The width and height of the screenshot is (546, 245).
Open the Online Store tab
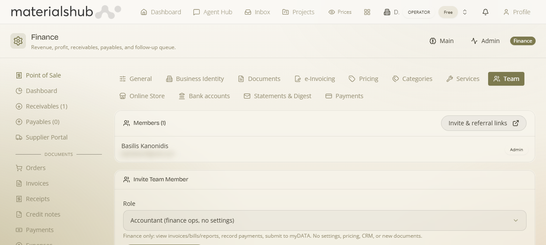click(x=142, y=96)
